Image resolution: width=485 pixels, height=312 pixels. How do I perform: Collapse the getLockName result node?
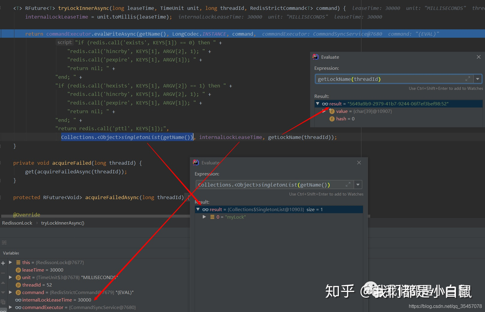click(x=317, y=104)
